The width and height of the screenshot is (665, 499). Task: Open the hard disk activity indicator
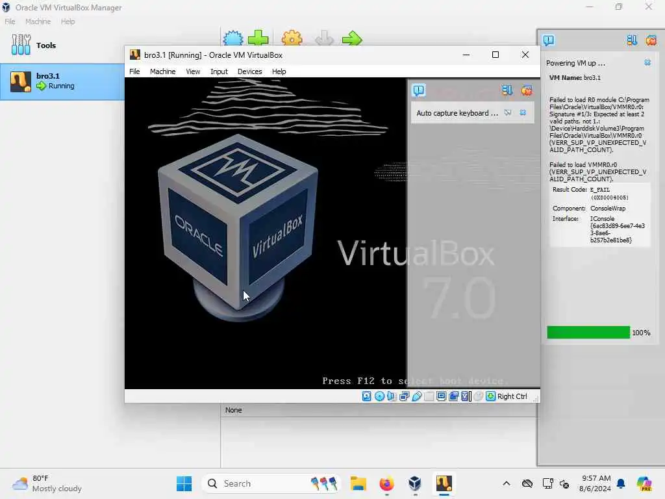367,396
